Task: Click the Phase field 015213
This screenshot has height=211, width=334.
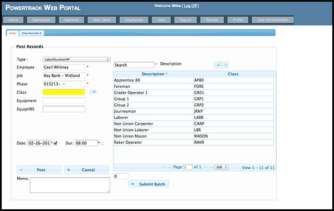Action: coord(64,84)
